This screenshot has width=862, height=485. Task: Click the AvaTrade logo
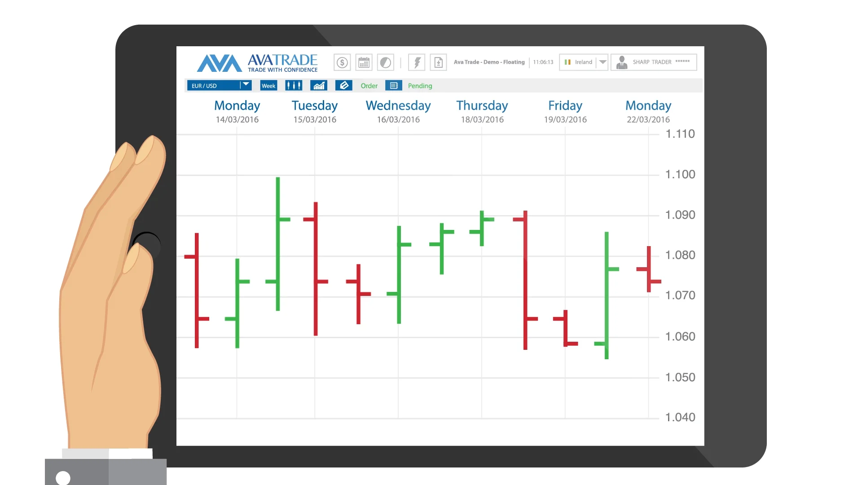(257, 63)
